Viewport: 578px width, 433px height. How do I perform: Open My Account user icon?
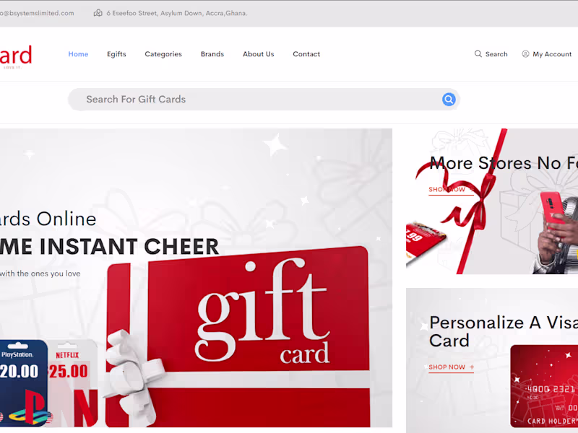pos(525,53)
